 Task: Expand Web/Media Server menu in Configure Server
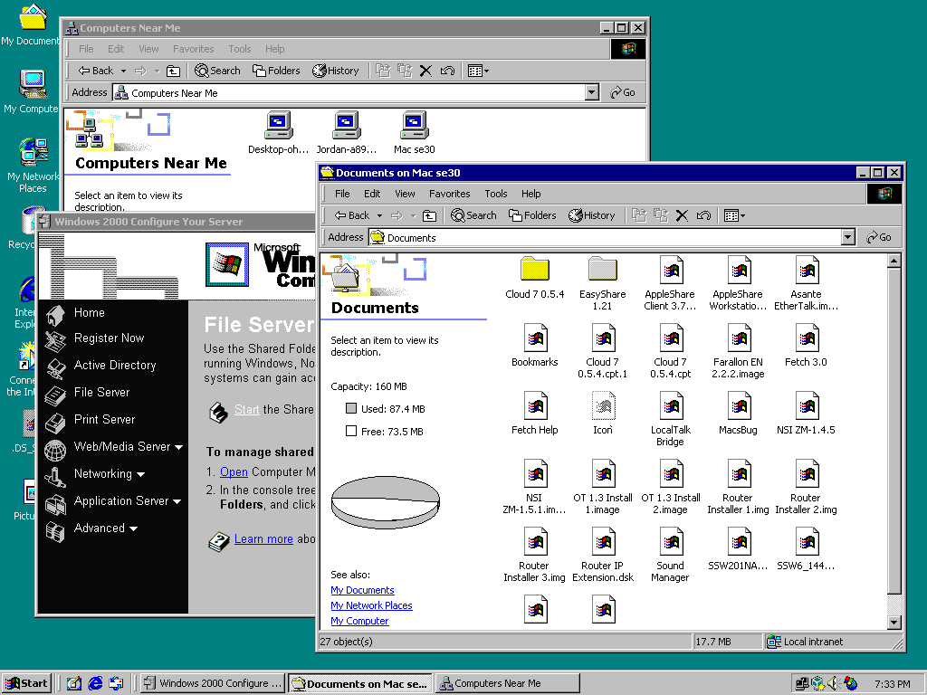tap(129, 447)
